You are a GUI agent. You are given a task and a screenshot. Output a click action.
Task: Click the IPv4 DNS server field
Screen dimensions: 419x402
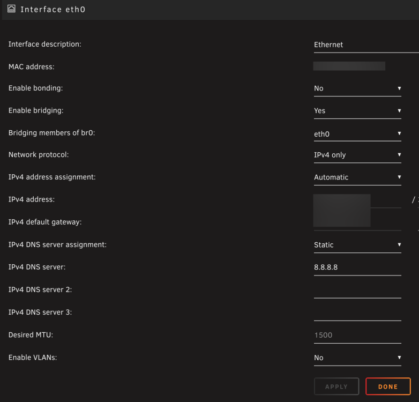click(x=357, y=267)
